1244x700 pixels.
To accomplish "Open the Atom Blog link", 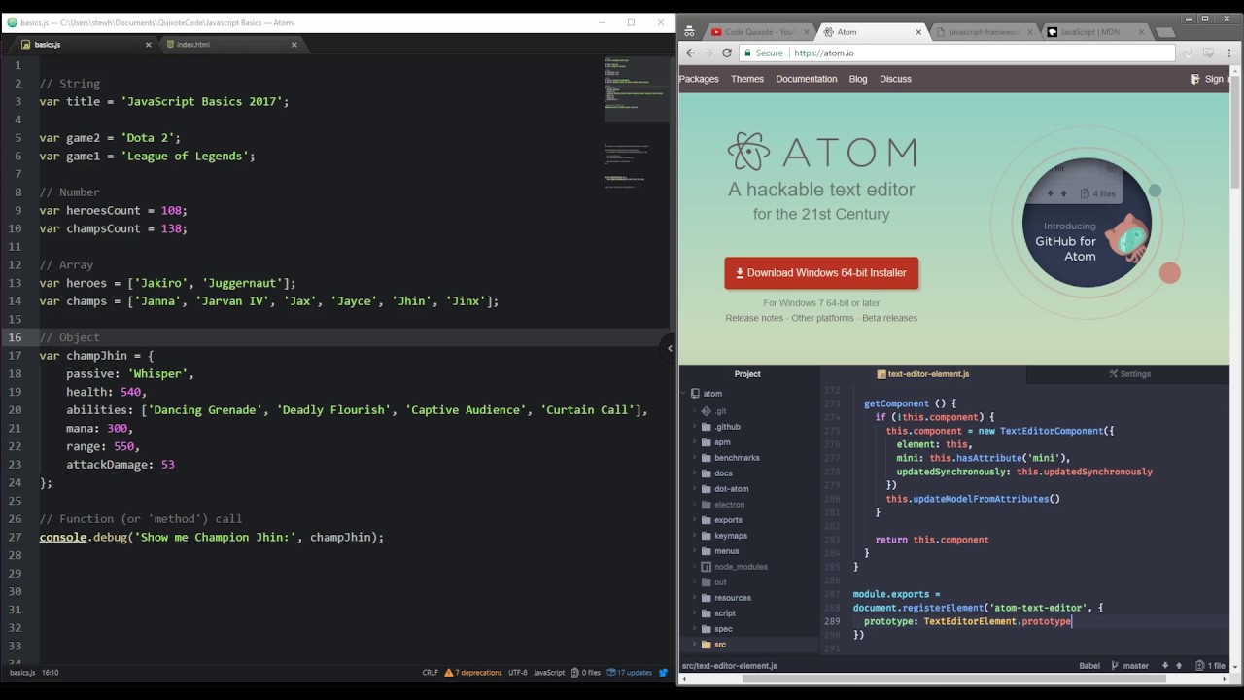I will click(x=858, y=79).
